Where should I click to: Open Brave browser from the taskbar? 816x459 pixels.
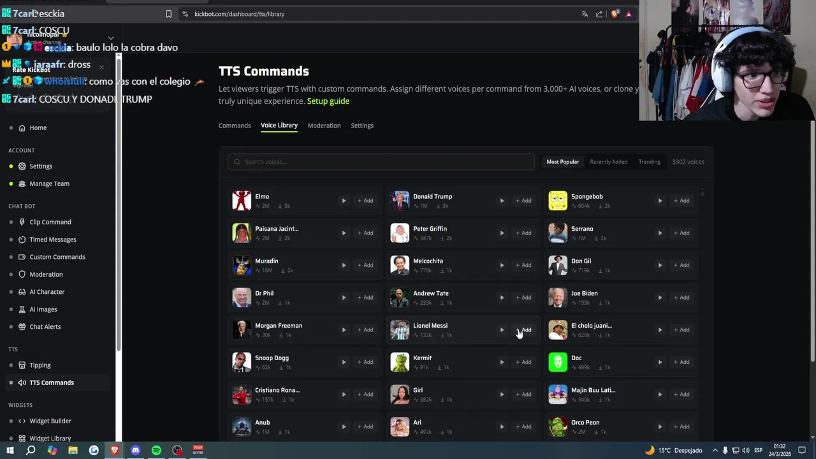[x=115, y=451]
